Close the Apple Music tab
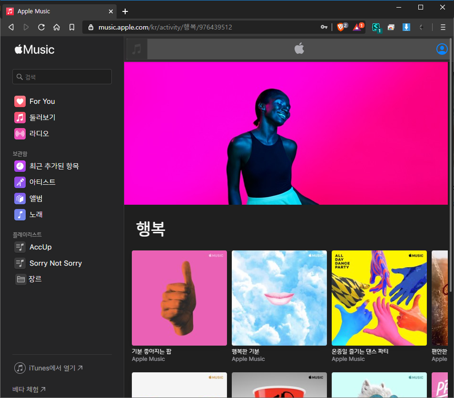The height and width of the screenshot is (398, 454). point(110,11)
